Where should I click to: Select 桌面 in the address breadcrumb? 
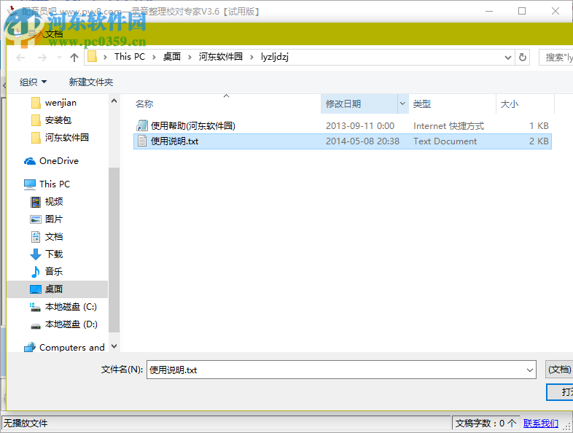click(x=172, y=57)
